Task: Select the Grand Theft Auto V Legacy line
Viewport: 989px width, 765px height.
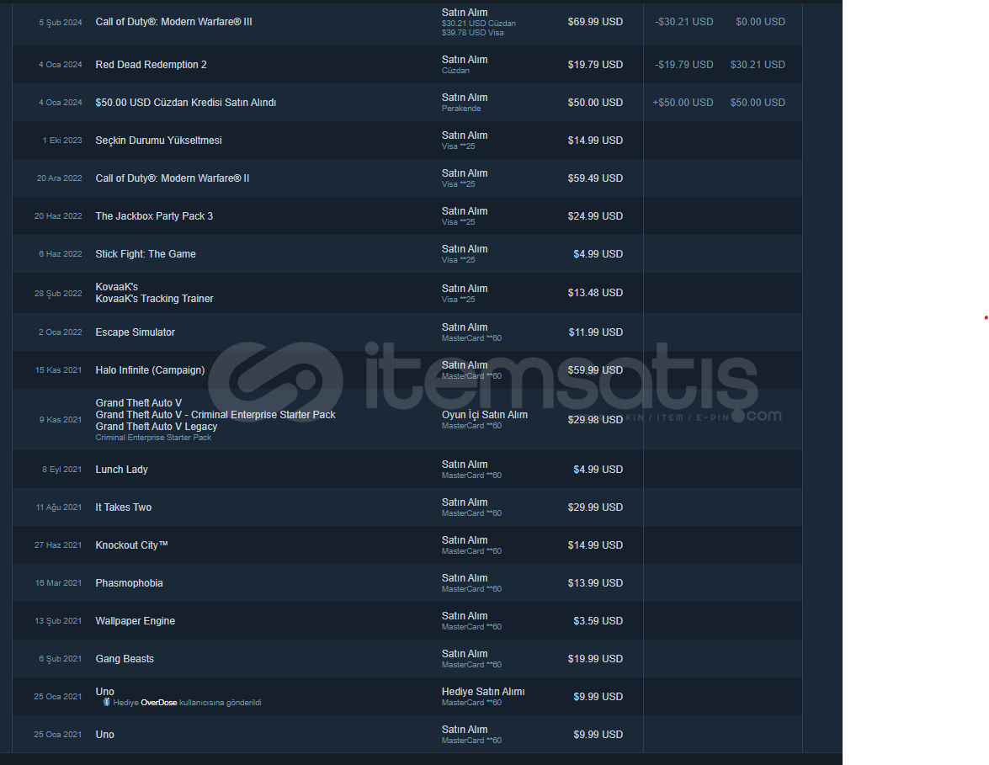Action: click(x=157, y=427)
